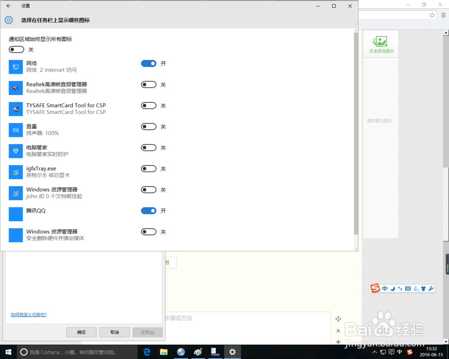
Task: Click the TYSAFE SmartCard Tool icon
Action: coord(16,109)
